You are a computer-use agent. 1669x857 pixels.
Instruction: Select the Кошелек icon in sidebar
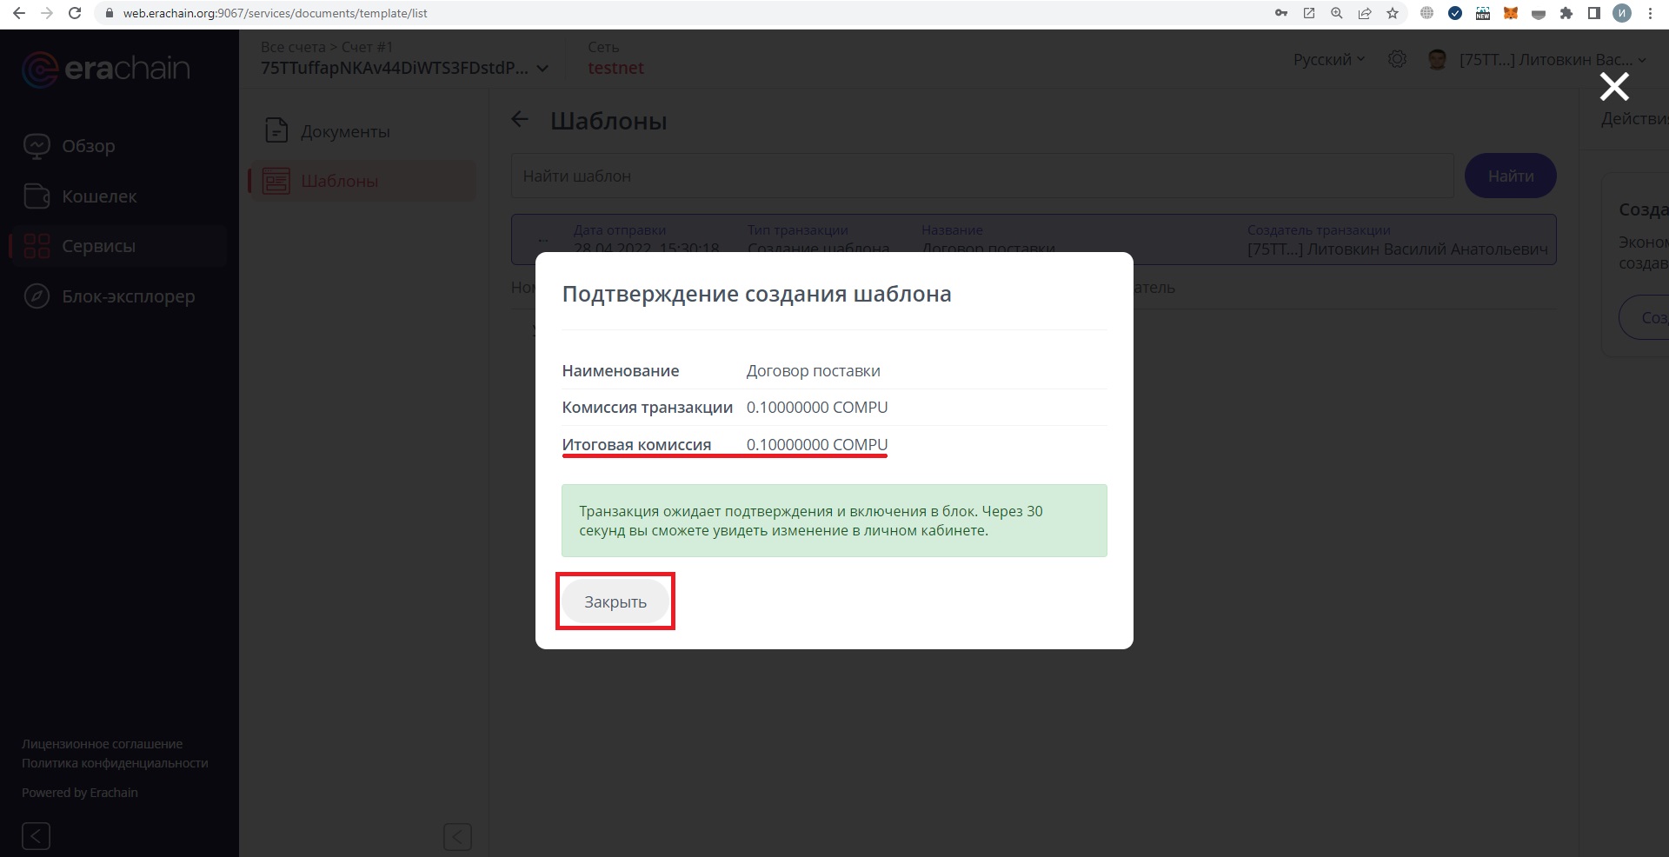[x=37, y=196]
